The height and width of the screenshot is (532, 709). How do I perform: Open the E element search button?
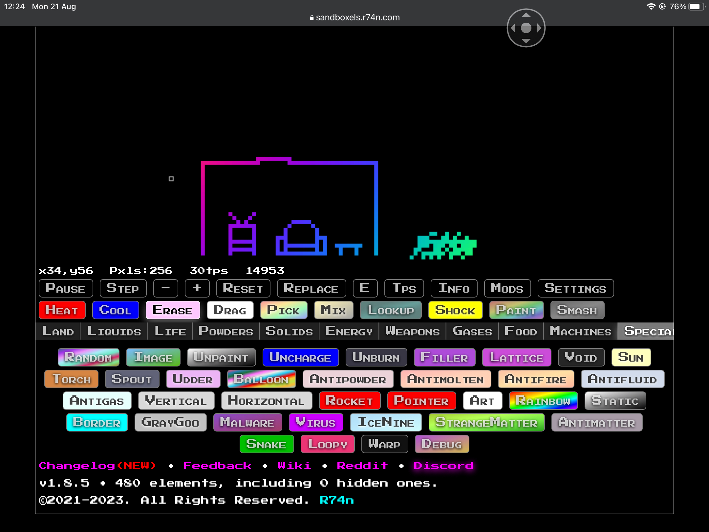click(x=365, y=288)
